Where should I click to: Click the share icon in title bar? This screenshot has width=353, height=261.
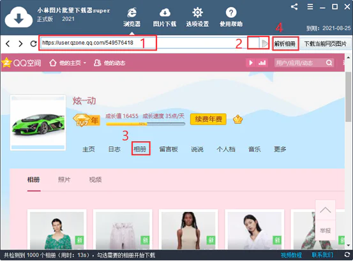(294, 7)
